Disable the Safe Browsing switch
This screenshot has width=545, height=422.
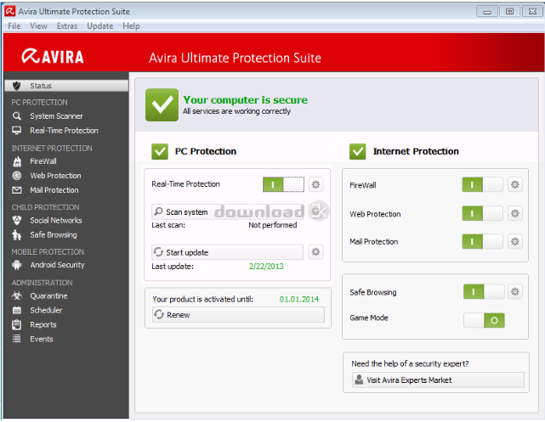tap(483, 292)
